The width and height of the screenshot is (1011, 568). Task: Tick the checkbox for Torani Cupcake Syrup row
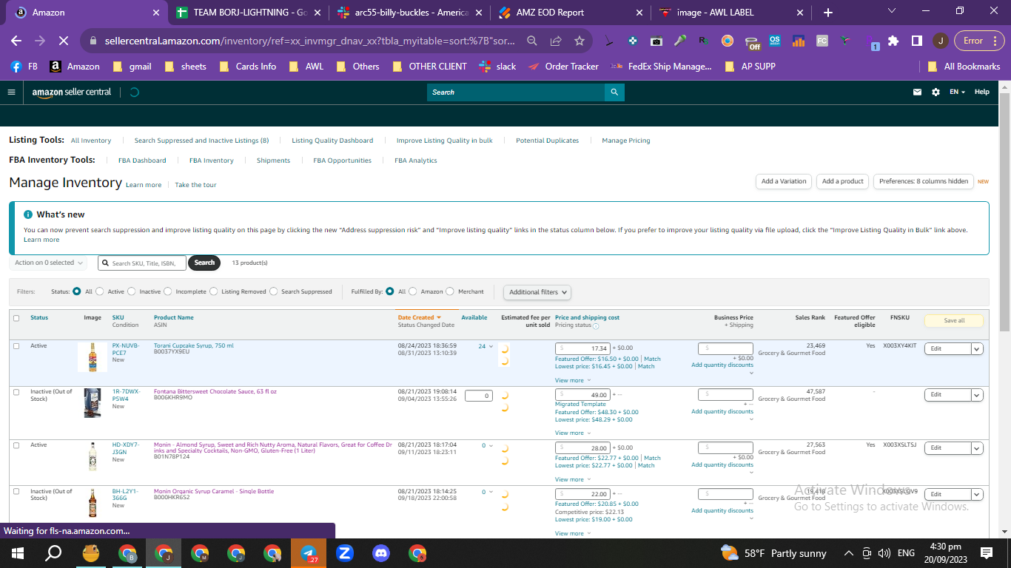pos(16,346)
